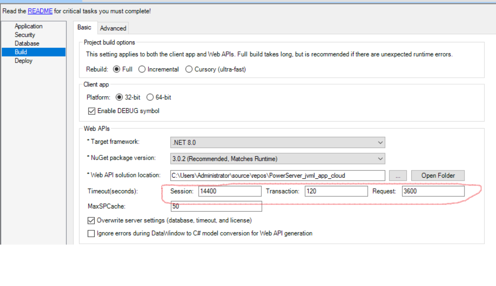Expand the Target framework dropdown
This screenshot has height=286, width=496.
pyautogui.click(x=277, y=142)
